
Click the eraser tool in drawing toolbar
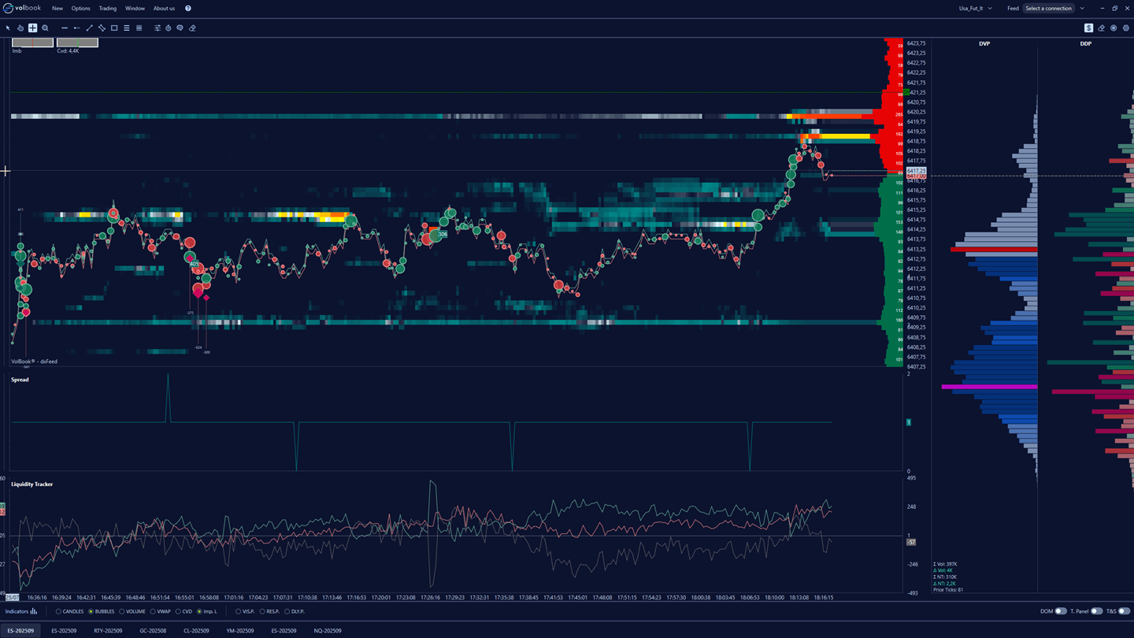pos(192,28)
